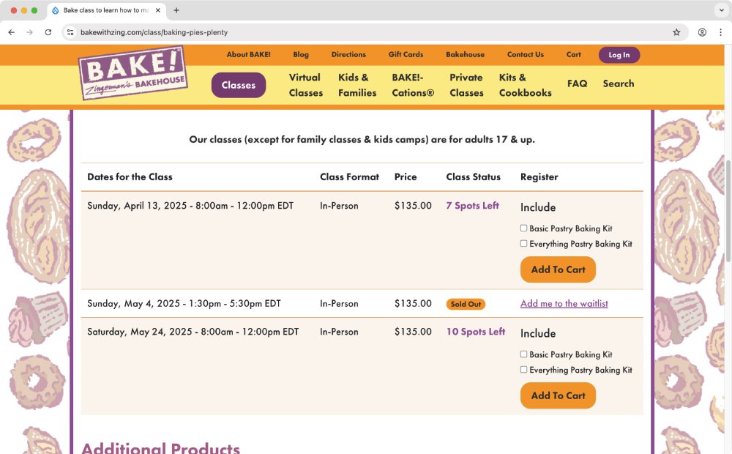
Task: Add the April 13 class to cart
Action: pos(558,269)
